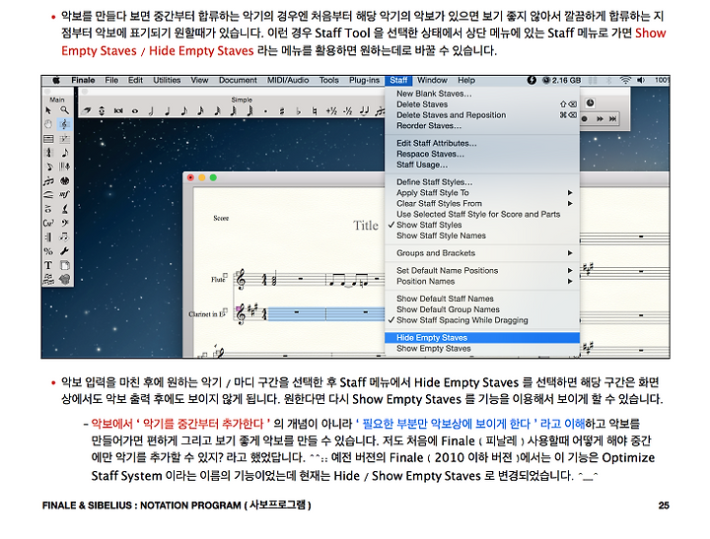Screen dimensions: 710x539
Task: Select the flat accidental in Simple palette
Action: 298,111
